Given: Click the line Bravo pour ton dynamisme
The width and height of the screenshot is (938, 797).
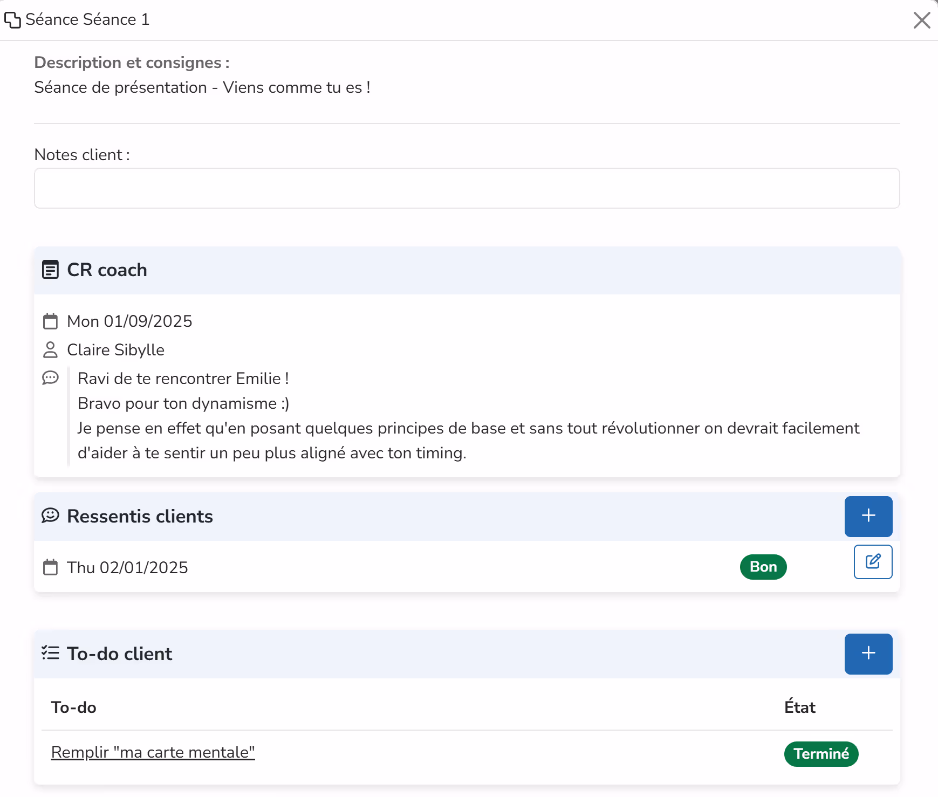Looking at the screenshot, I should tap(183, 403).
